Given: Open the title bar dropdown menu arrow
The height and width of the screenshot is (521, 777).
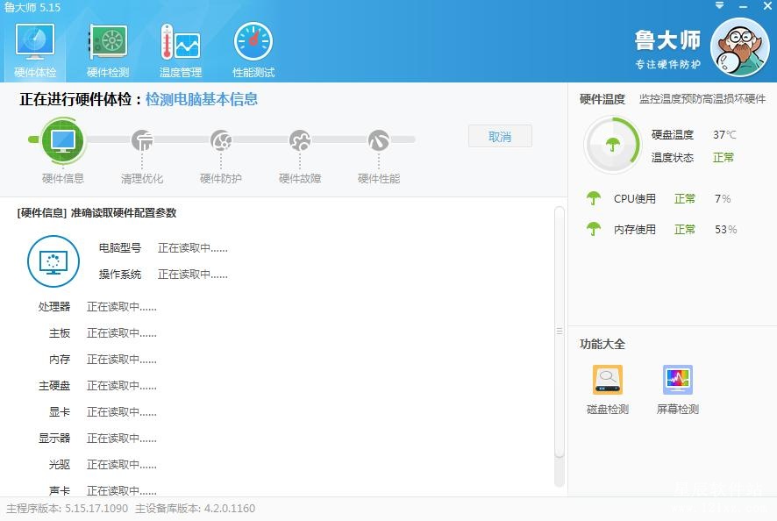Looking at the screenshot, I should pyautogui.click(x=719, y=5).
